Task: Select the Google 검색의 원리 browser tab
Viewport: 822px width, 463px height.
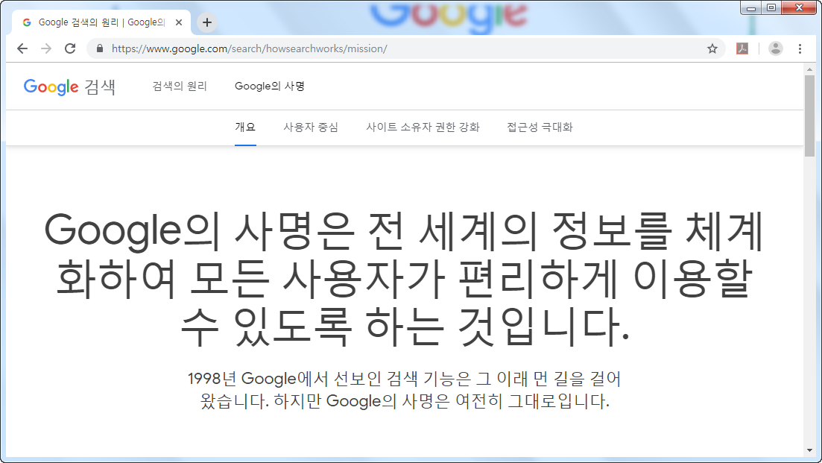Action: click(101, 22)
